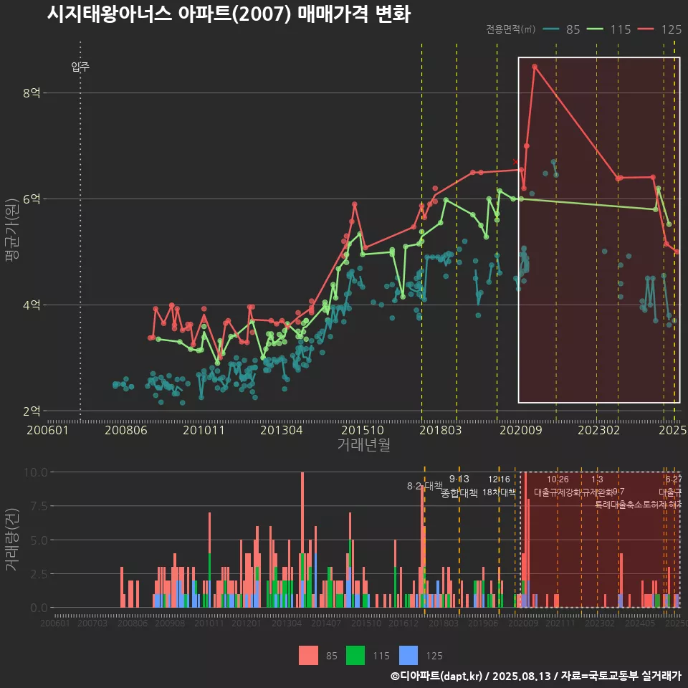Click the 12·16 18차대책 policy label

click(x=499, y=486)
